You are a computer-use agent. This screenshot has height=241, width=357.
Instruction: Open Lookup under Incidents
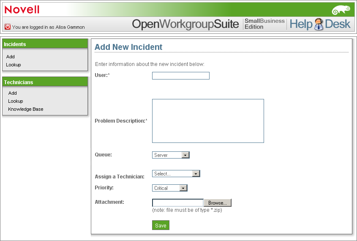pos(14,65)
